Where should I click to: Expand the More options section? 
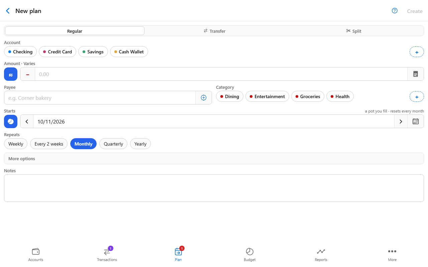pyautogui.click(x=214, y=159)
